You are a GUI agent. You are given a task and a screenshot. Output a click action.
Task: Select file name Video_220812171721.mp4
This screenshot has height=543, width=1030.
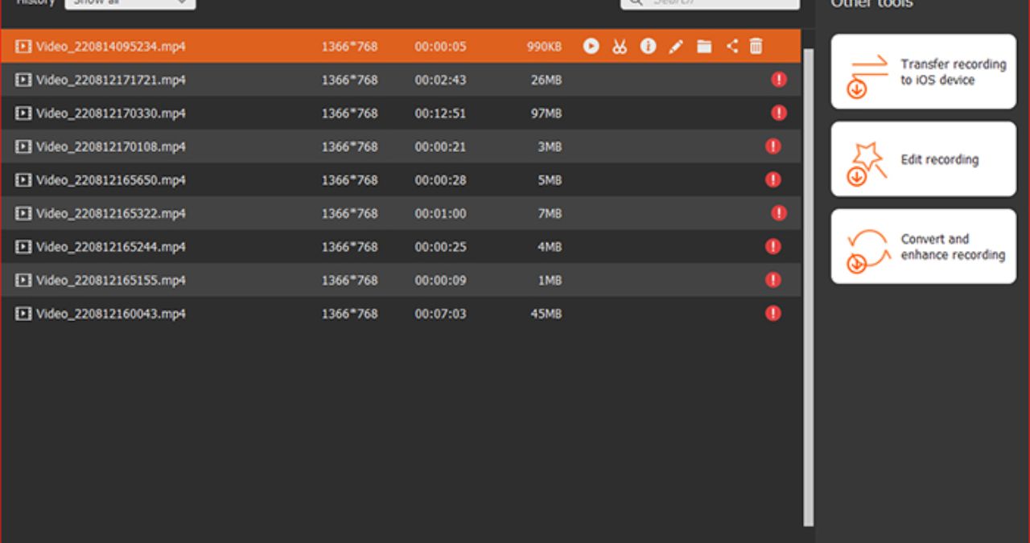[x=111, y=80]
